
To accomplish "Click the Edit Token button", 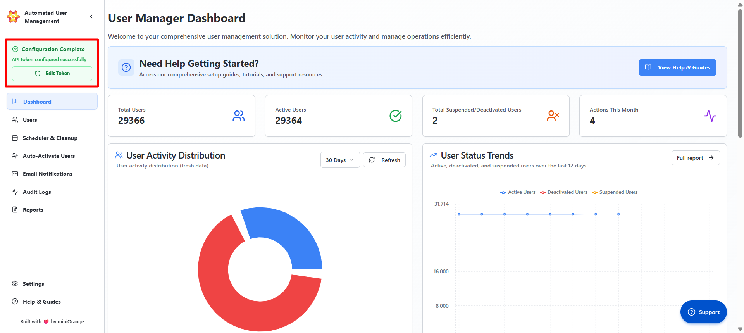I will 52,74.
